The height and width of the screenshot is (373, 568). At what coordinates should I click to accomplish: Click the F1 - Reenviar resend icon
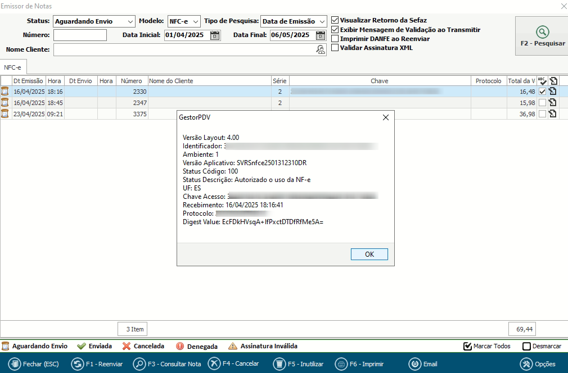click(78, 364)
